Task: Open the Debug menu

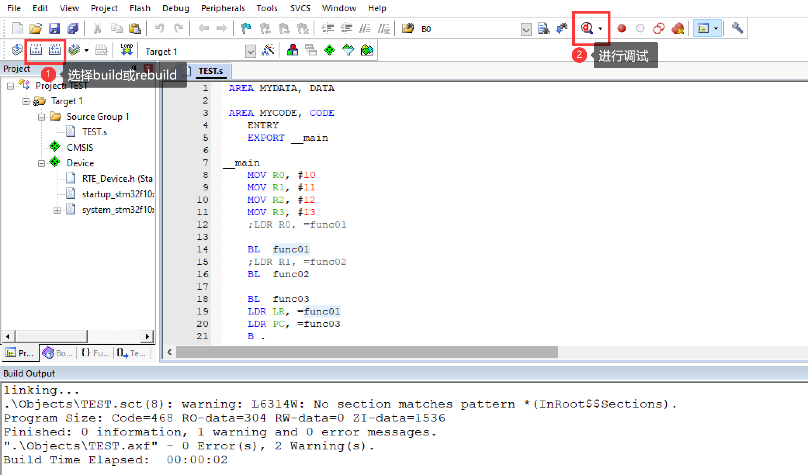Action: click(175, 7)
